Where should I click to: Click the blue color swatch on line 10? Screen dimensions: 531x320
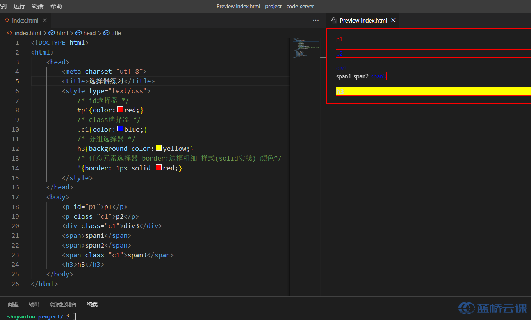click(120, 129)
